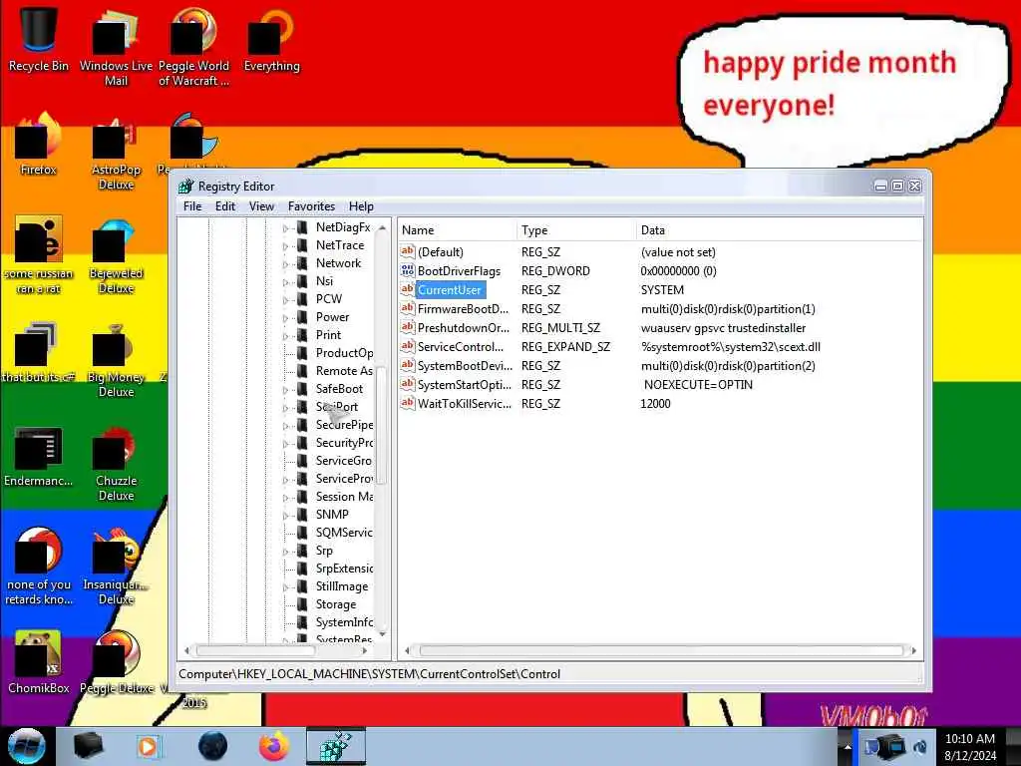Viewport: 1021px width, 766px height.
Task: Show hidden tray icons arrow
Action: (x=848, y=747)
